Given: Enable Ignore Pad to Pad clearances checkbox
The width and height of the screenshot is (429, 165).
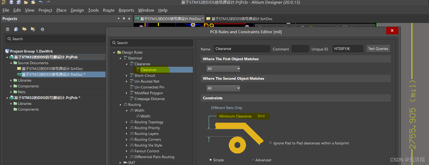Looking at the screenshot, I should tap(270, 143).
